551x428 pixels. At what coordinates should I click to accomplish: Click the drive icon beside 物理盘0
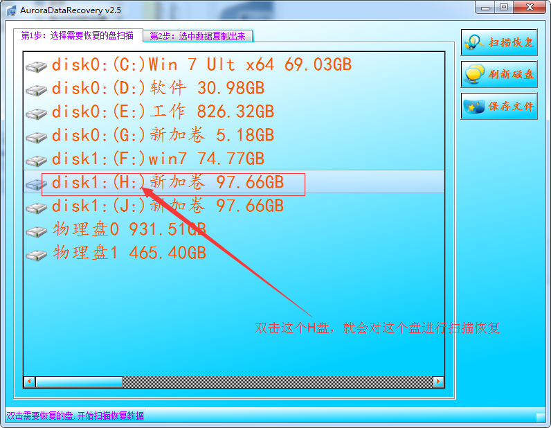tap(36, 231)
